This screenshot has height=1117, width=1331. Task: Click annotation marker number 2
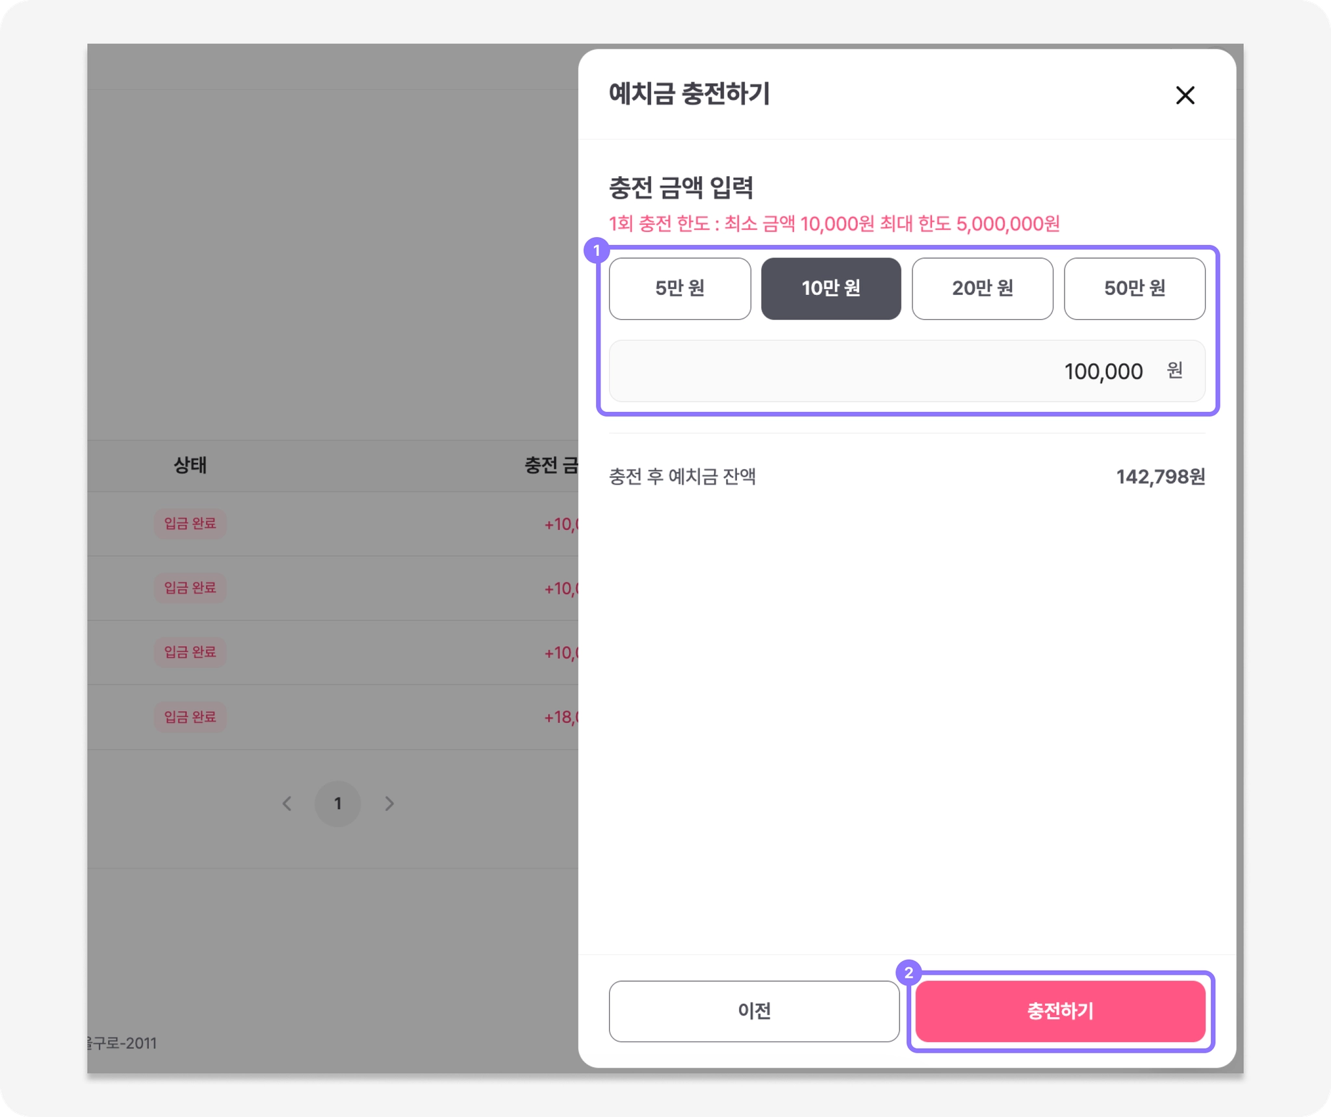click(x=908, y=972)
